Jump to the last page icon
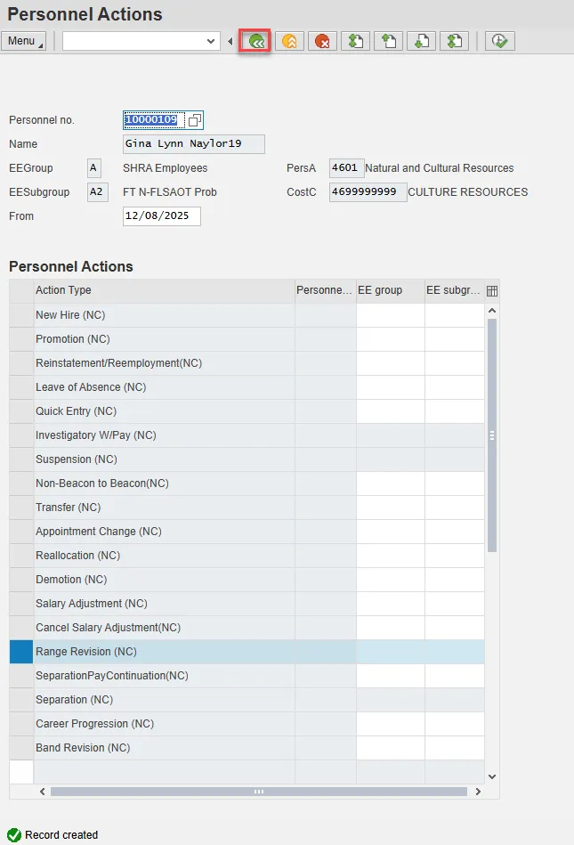This screenshot has height=845, width=574. point(455,41)
